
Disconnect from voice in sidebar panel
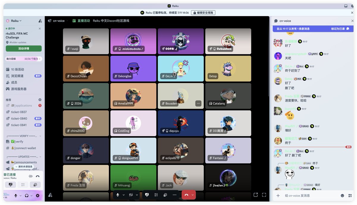coord(38,176)
